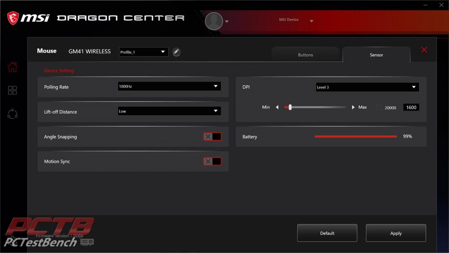Click the Apply button
Screen dimensions: 449x253
coord(396,233)
